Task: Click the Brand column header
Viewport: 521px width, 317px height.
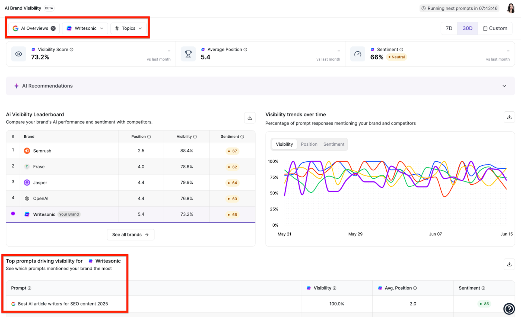Action: 29,137
